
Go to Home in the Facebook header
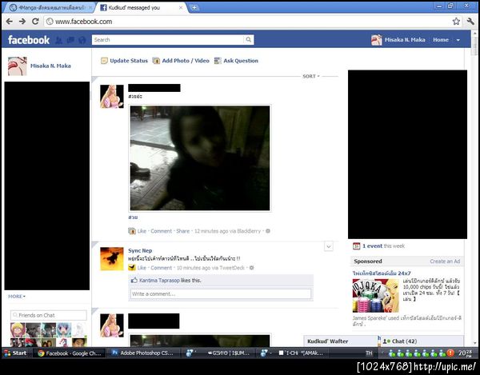(441, 40)
